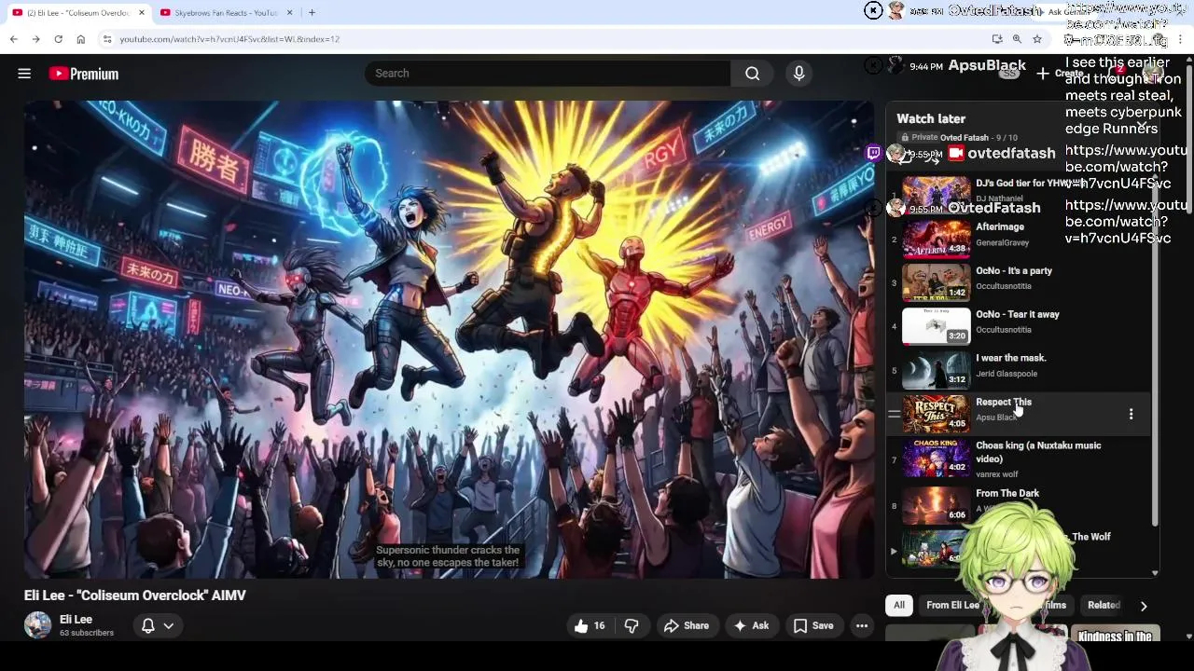Open Watch later playlist title
1194x671 pixels.
(x=931, y=118)
